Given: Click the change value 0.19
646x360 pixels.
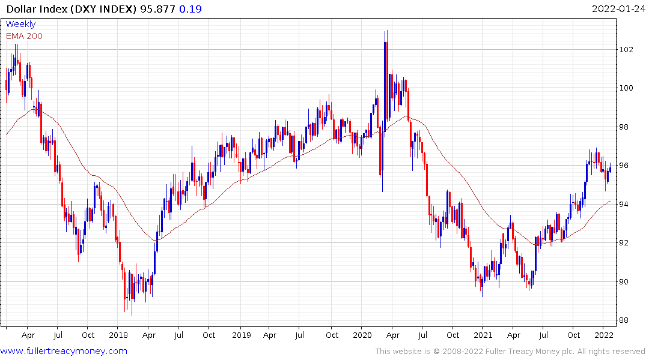Looking at the screenshot, I should pos(190,8).
